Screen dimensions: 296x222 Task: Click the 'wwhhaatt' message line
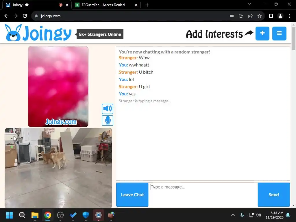click(134, 65)
